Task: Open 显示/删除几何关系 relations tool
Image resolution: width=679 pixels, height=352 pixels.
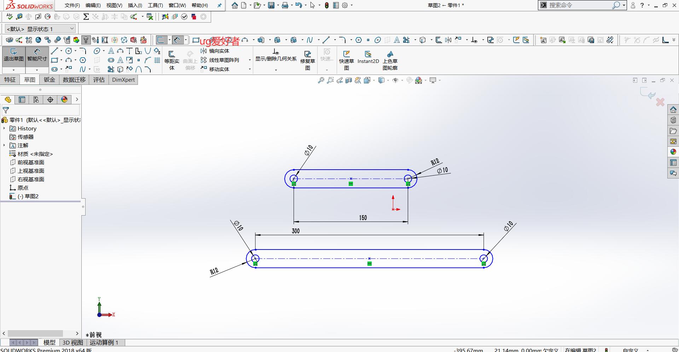Action: point(276,55)
